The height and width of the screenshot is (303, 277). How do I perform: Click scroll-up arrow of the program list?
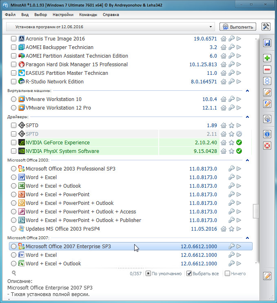click(x=256, y=39)
